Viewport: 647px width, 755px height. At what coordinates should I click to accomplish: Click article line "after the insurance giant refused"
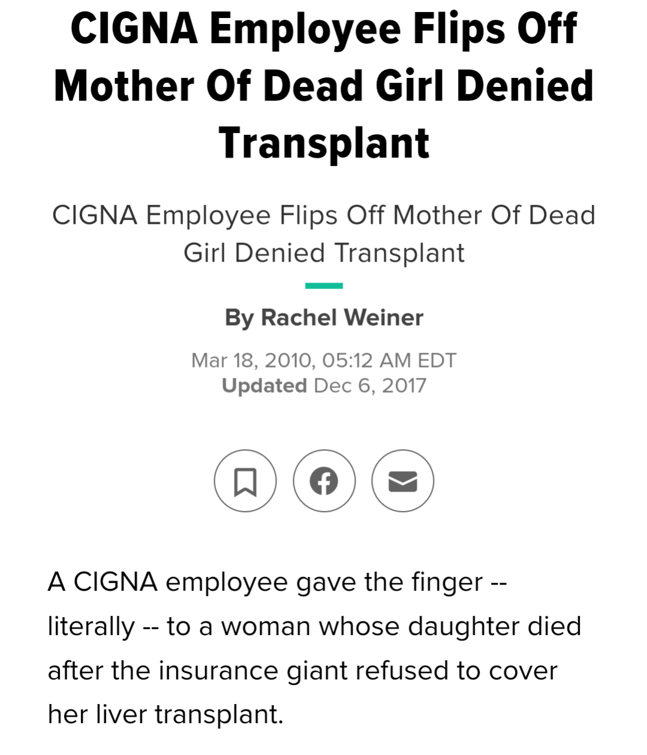303,670
